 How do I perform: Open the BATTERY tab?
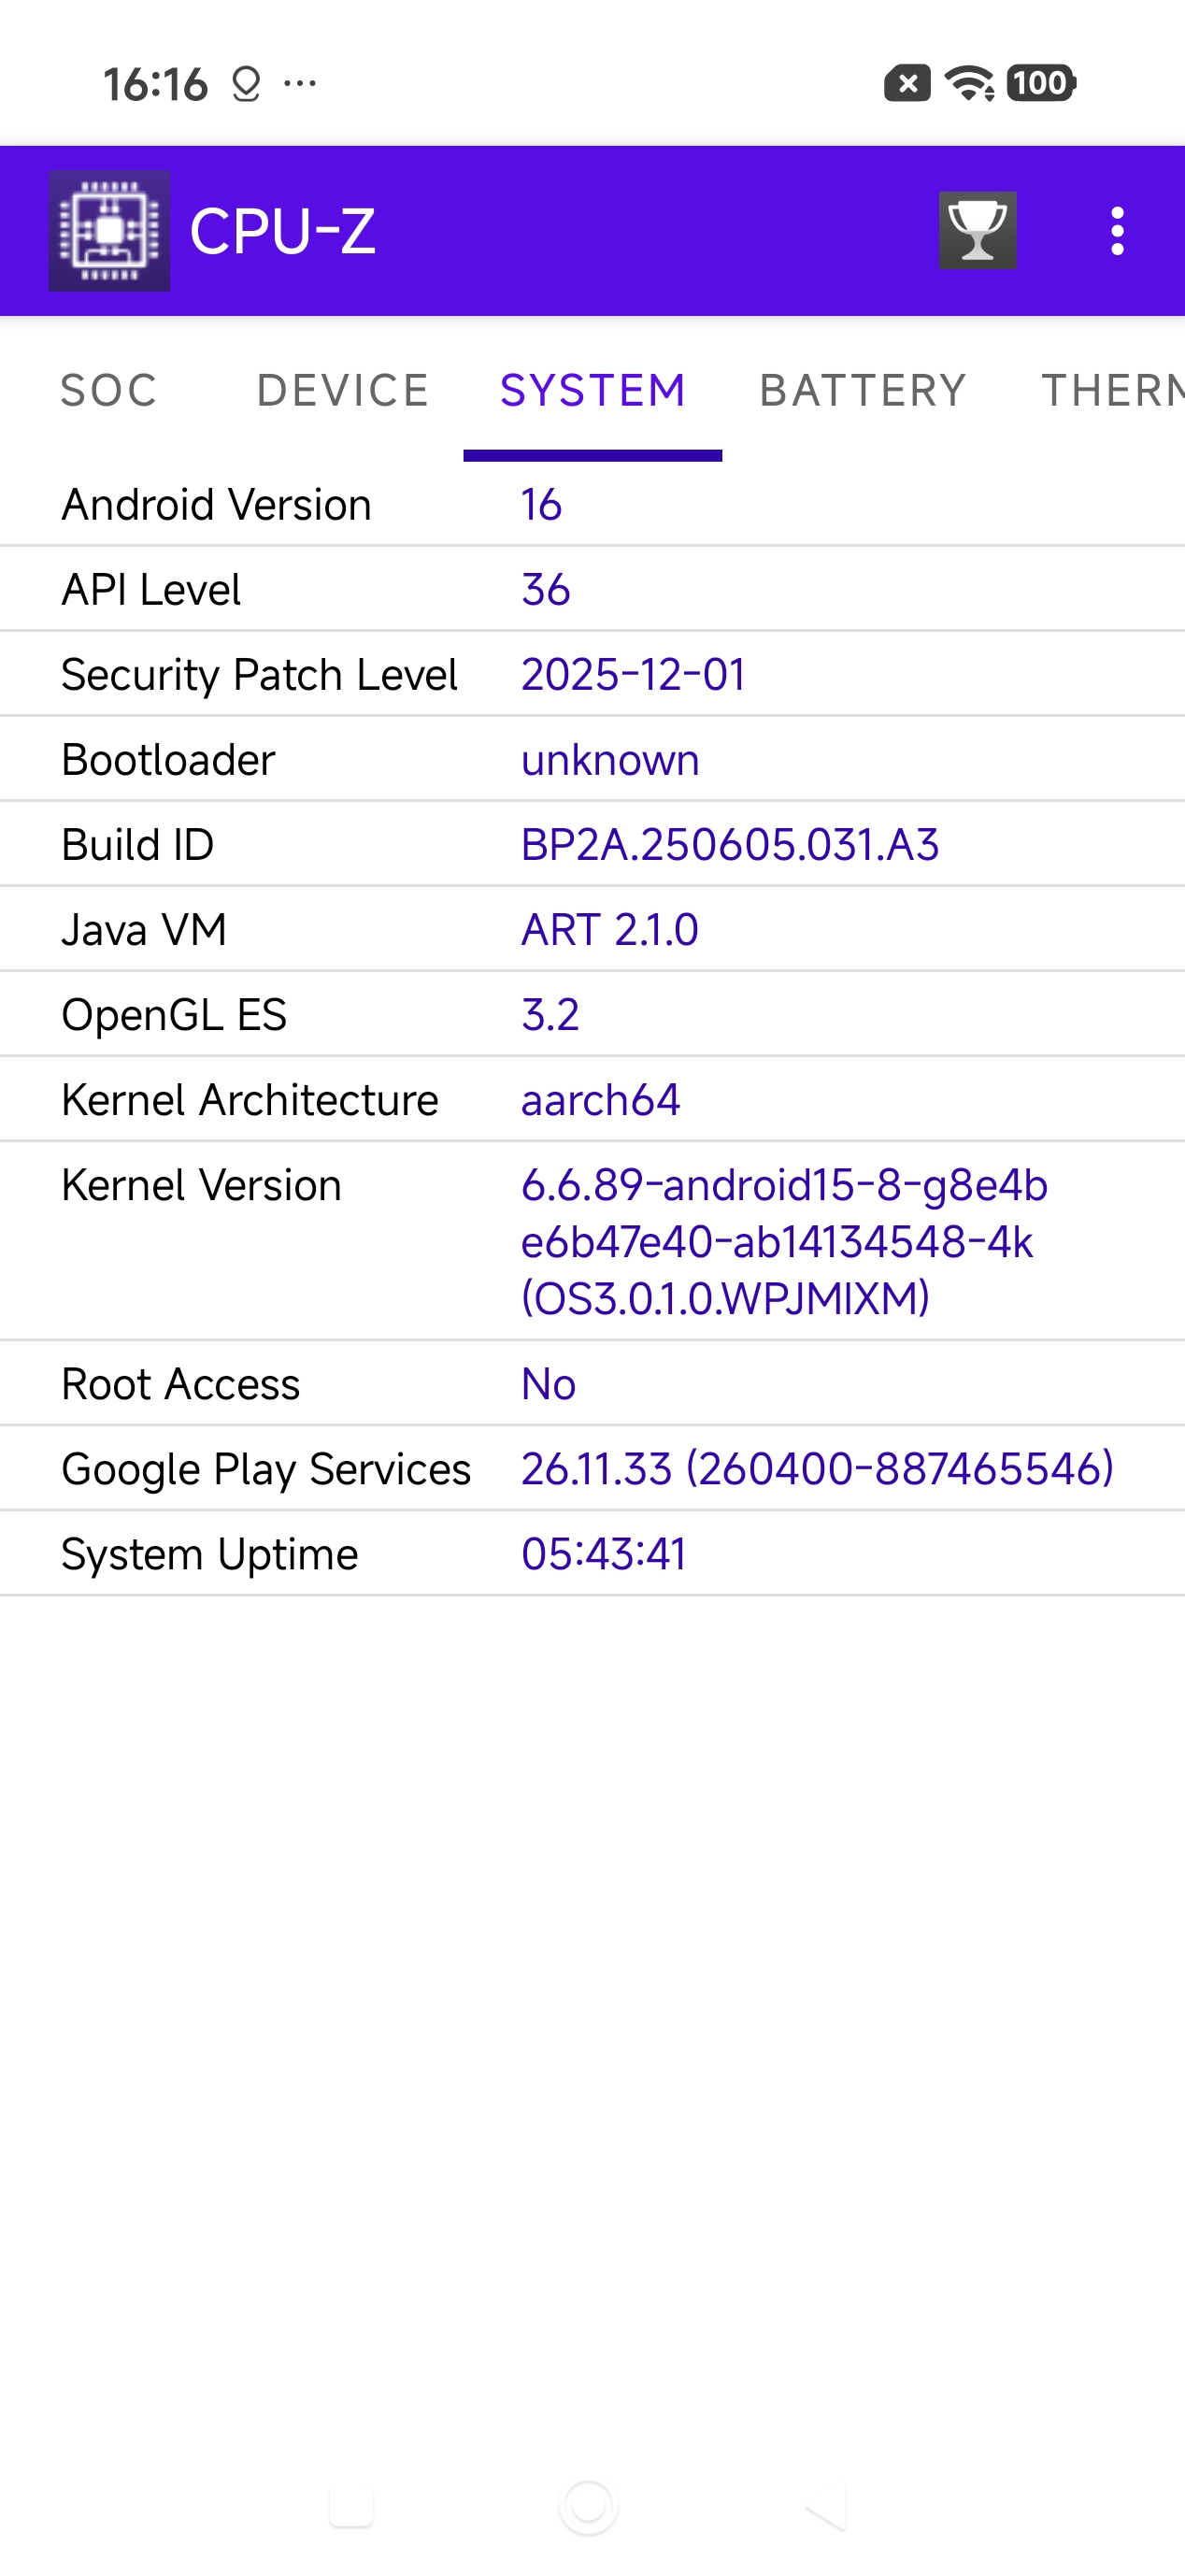(863, 390)
